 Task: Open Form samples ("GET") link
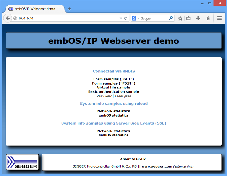(113, 79)
